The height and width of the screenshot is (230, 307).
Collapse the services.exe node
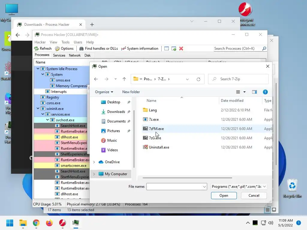coord(43,114)
